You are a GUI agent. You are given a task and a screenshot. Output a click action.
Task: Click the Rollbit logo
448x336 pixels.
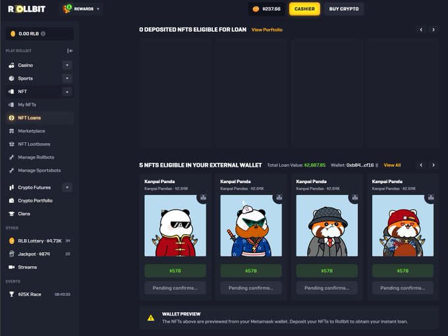coord(26,9)
